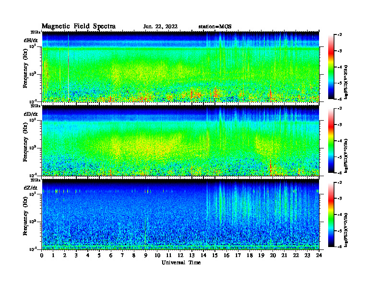
Task: Click the "station=MOS" label
Action: click(x=215, y=27)
